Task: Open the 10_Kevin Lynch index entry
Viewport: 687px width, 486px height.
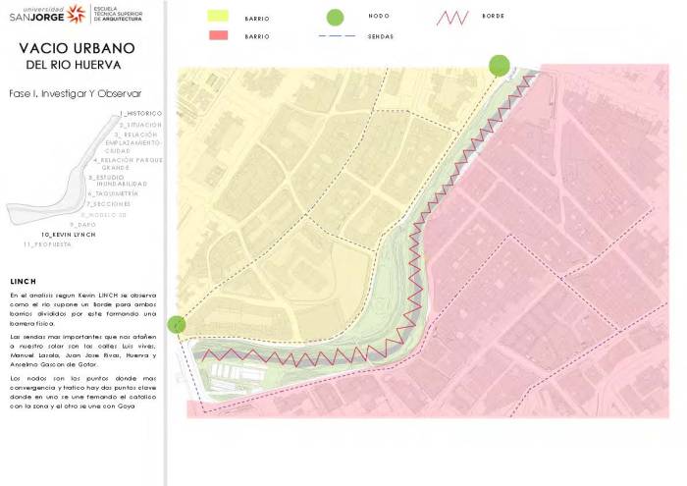Action: click(x=68, y=235)
